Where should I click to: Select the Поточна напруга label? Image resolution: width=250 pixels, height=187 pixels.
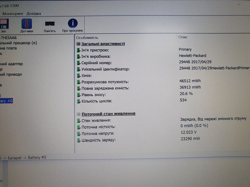tap(98, 134)
